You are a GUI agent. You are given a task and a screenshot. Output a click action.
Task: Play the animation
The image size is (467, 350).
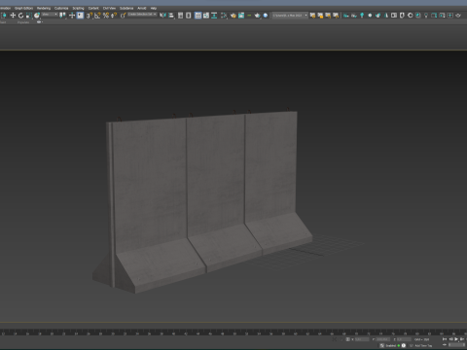(x=456, y=339)
